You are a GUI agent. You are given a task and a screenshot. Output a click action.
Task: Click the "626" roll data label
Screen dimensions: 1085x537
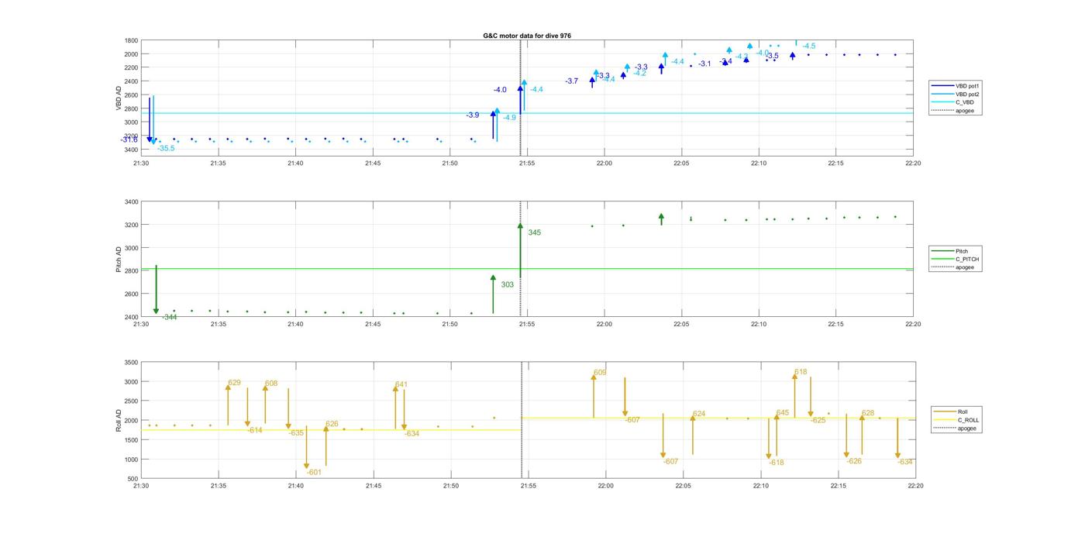(332, 424)
